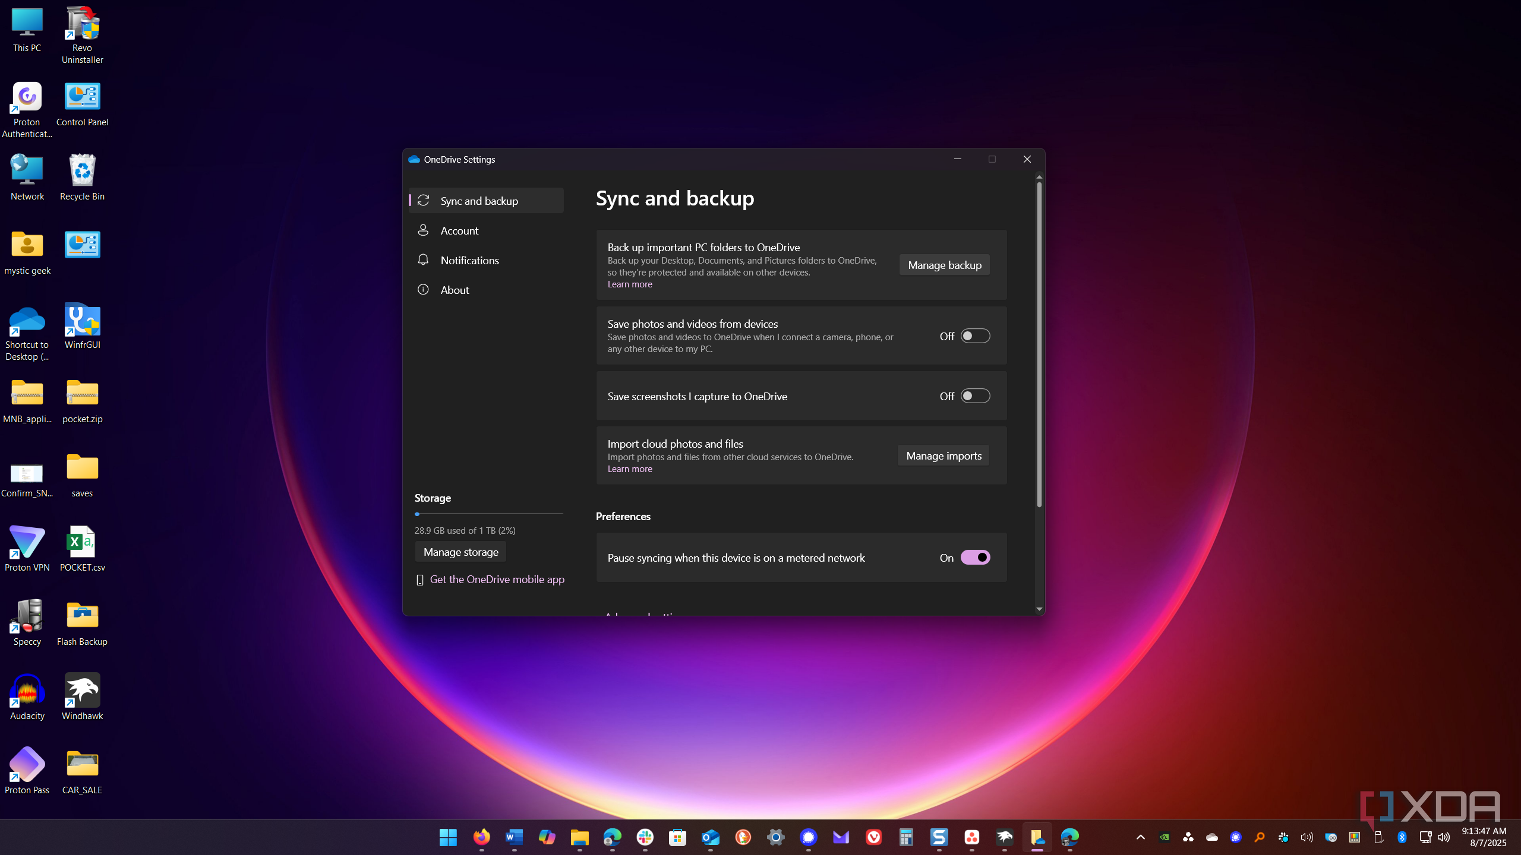Open Word from the taskbar

pyautogui.click(x=514, y=837)
